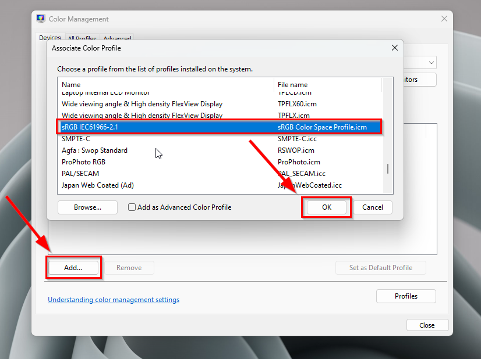Expand the device dropdown in Color Management
The height and width of the screenshot is (359, 481).
point(431,63)
